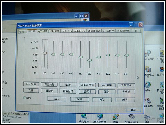
Task: Open the Sounds and Audio Devices (聲音及音訊) icon
Action: pos(131,116)
